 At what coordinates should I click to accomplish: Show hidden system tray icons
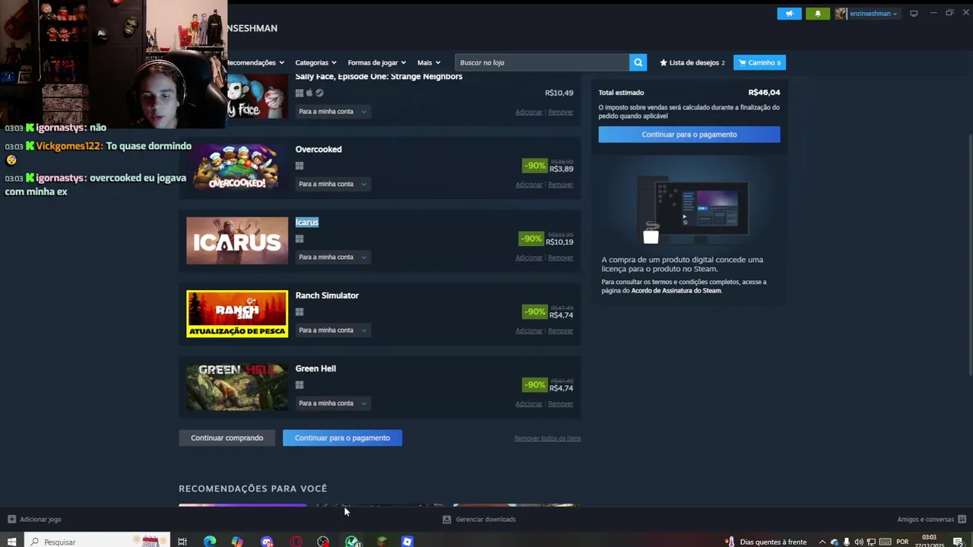pos(822,542)
